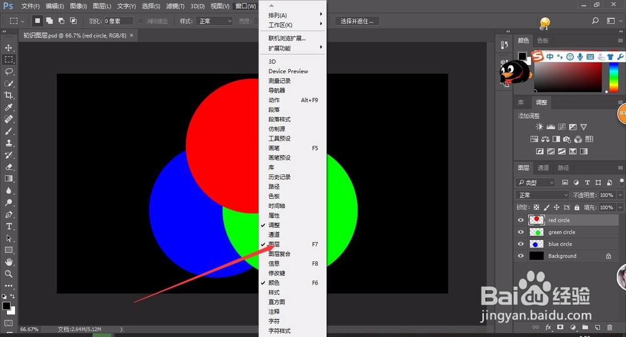Click the delete layer trash icon
626x337 pixels.
(x=610, y=328)
